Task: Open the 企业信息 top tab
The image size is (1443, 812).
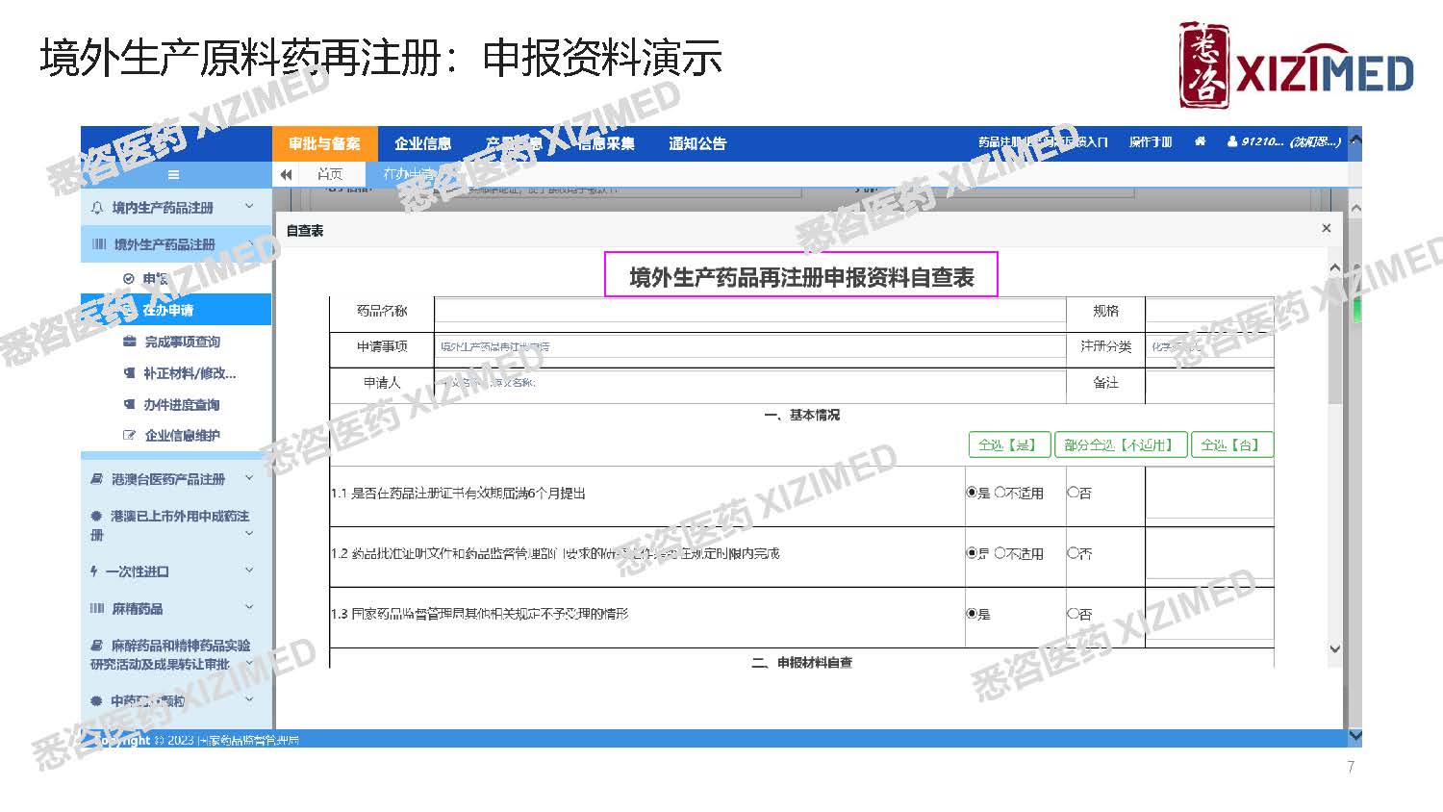Action: [422, 144]
